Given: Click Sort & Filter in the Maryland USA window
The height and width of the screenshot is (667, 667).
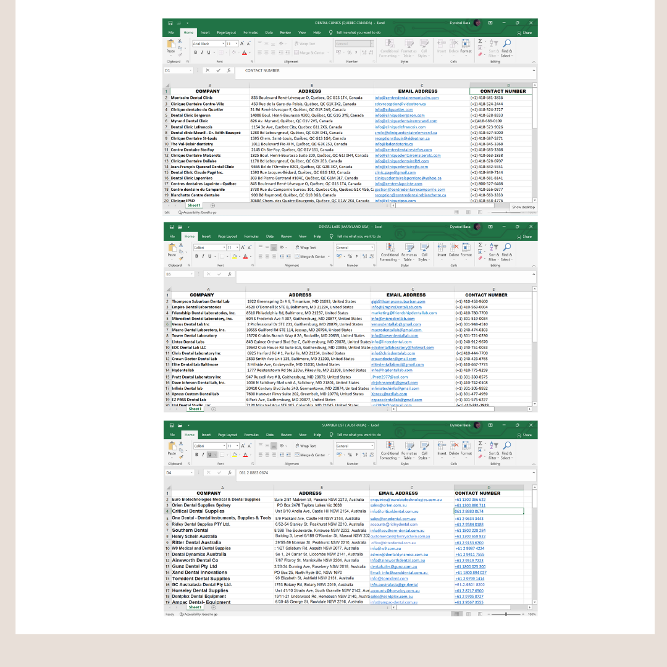Looking at the screenshot, I should (493, 252).
